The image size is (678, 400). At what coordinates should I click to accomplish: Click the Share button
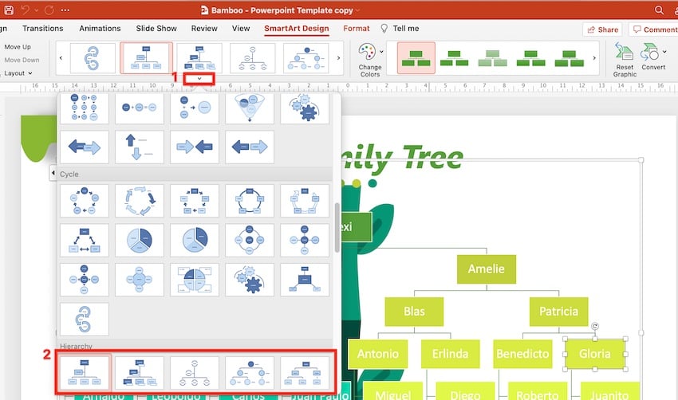[602, 29]
